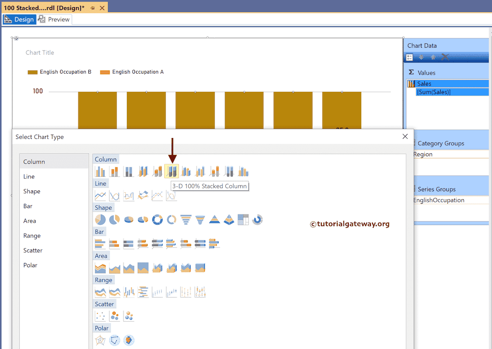Screen dimensions: 492x349
Task: Select Line category in chart type list
Action: coord(29,176)
